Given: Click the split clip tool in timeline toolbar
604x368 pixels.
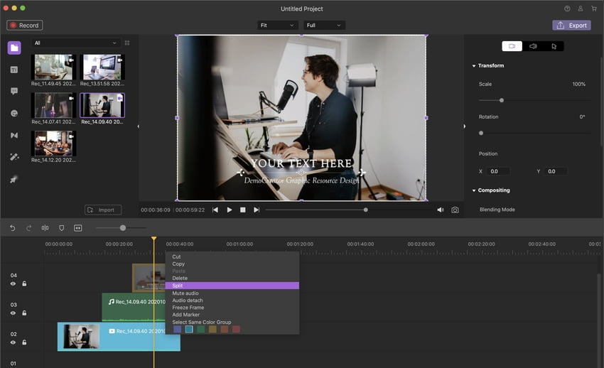Looking at the screenshot, I should [x=45, y=228].
